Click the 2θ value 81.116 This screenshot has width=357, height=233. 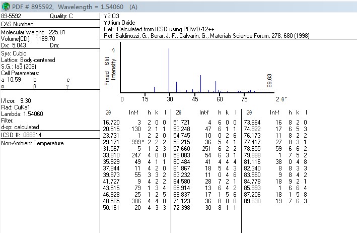252,162
